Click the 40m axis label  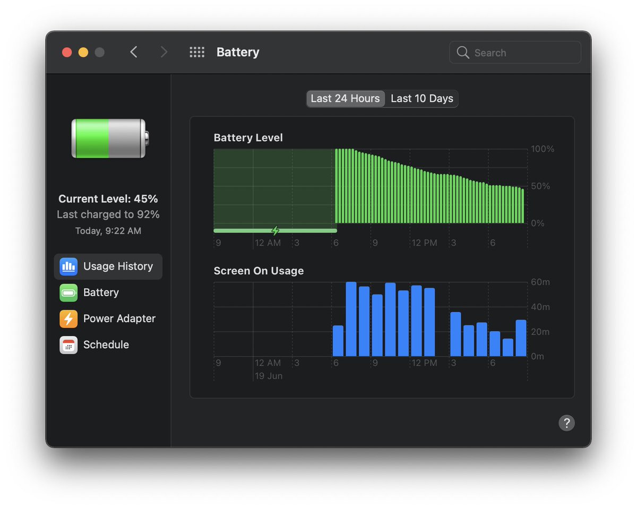[540, 307]
